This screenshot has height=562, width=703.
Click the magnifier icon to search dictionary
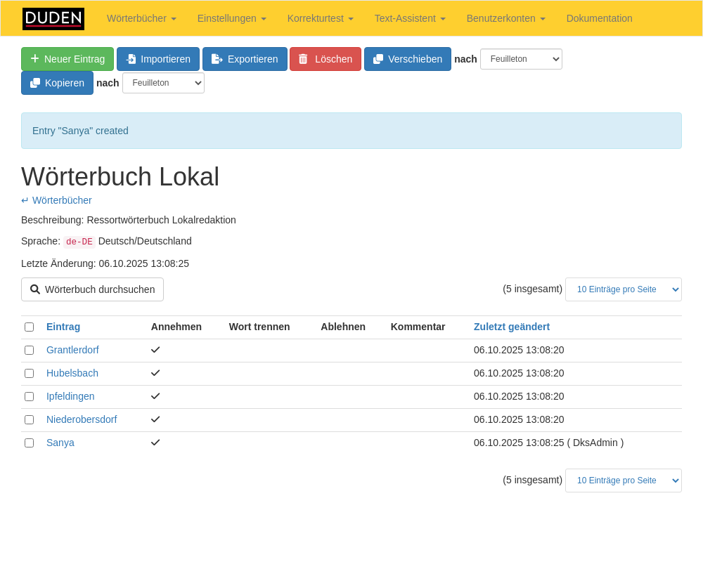(35, 289)
